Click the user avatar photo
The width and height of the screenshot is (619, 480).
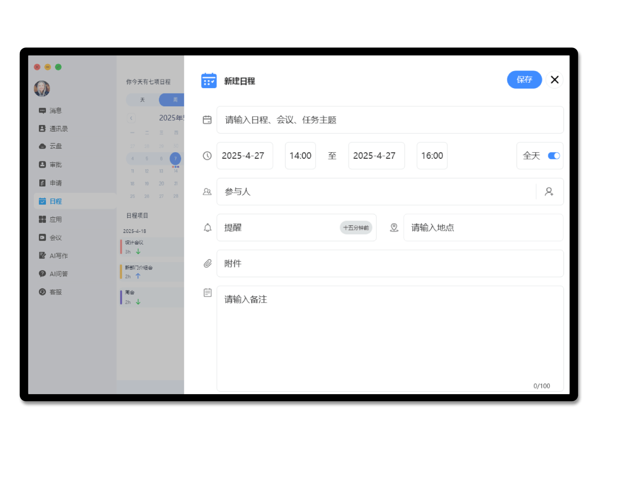coord(42,89)
